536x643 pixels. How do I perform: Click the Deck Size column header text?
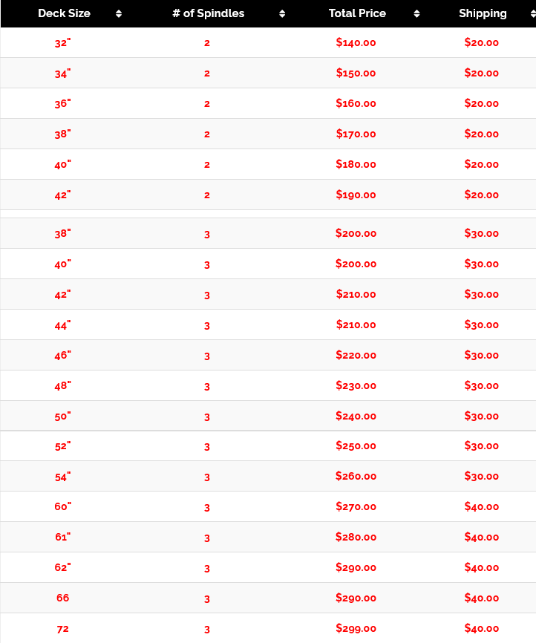point(63,13)
